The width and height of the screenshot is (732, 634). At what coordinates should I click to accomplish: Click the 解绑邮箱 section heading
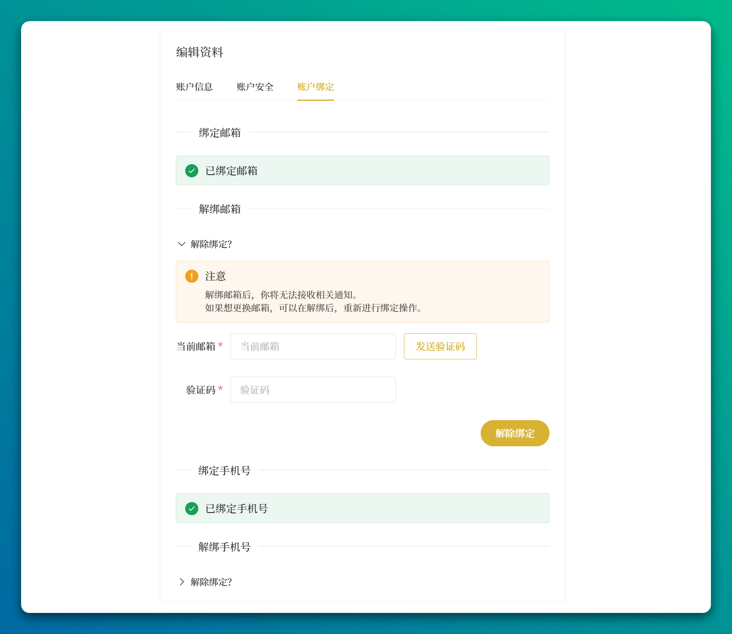coord(220,209)
